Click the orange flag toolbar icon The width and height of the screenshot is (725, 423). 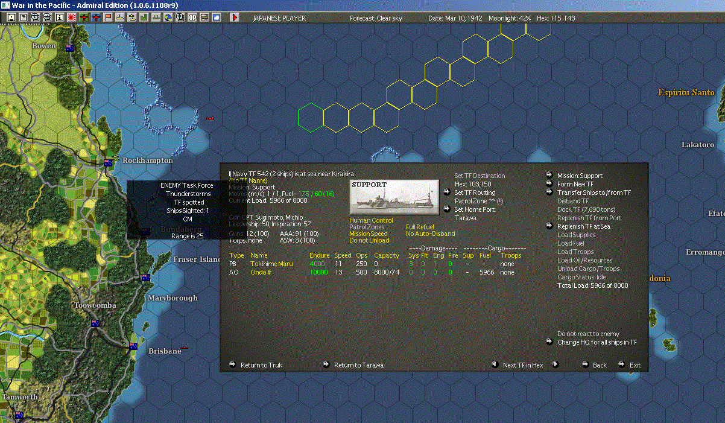[x=108, y=17]
